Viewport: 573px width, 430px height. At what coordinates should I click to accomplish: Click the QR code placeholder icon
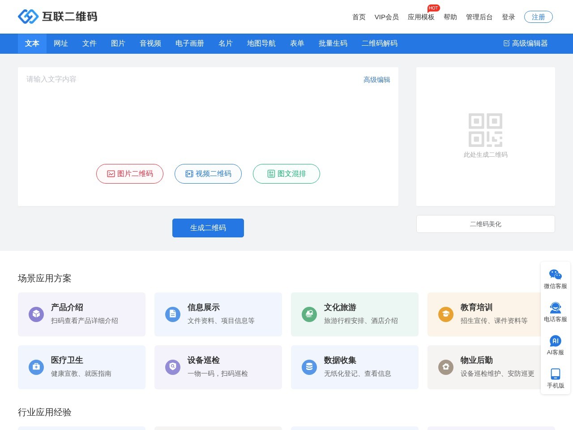coord(485,130)
